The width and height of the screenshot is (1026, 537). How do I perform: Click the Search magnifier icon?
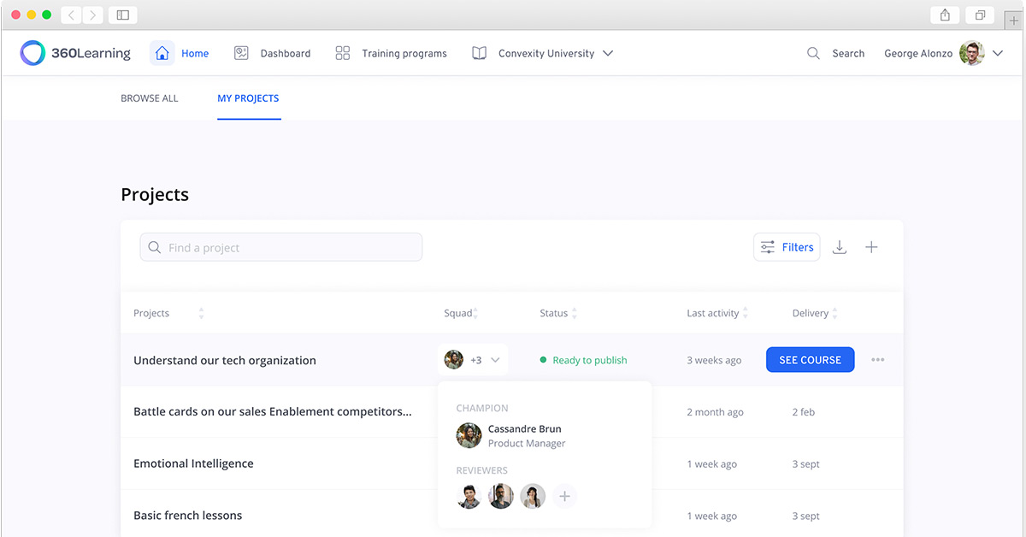pyautogui.click(x=813, y=53)
